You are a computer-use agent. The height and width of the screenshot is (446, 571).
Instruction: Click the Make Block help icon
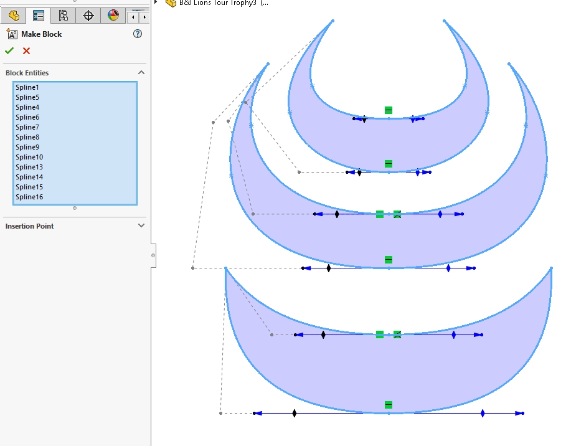click(x=138, y=34)
